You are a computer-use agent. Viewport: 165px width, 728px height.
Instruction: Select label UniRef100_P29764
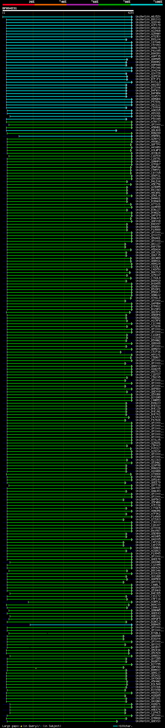pyautogui.click(x=148, y=116)
